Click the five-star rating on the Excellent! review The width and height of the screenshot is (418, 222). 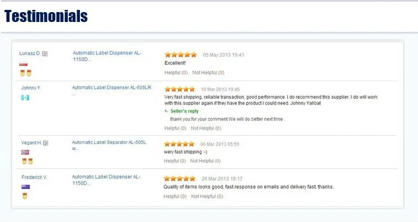[x=181, y=55]
